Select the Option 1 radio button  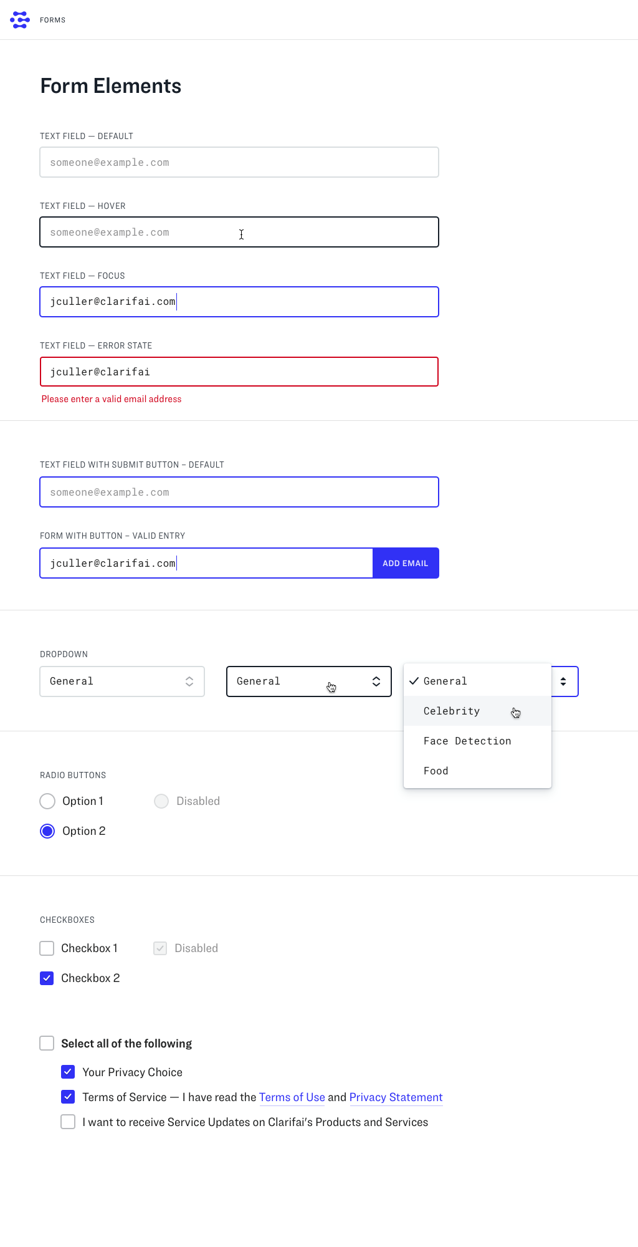(x=47, y=801)
